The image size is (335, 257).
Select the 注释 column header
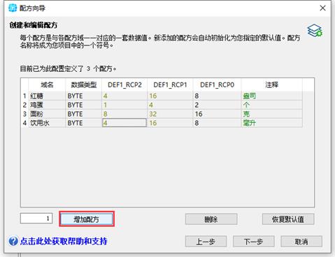tap(272, 85)
